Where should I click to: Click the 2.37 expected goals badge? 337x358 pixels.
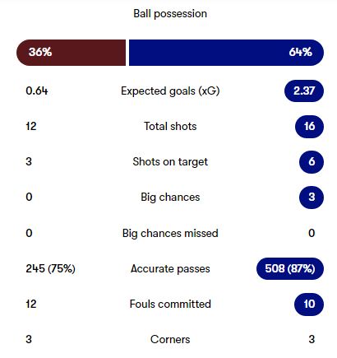[x=304, y=91]
